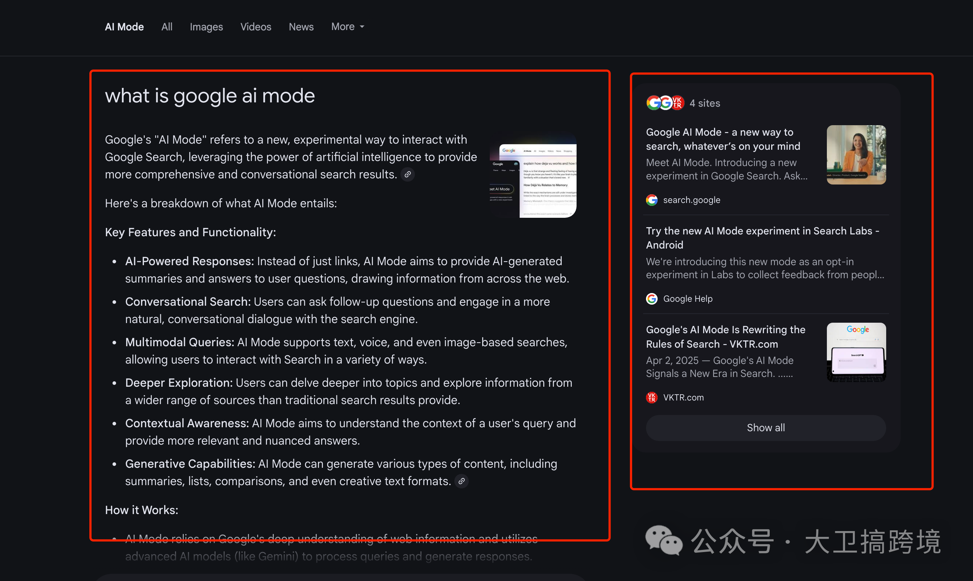
Task: Open "Try the new AI Mode experiment in Search Labs" result
Action: pyautogui.click(x=762, y=238)
